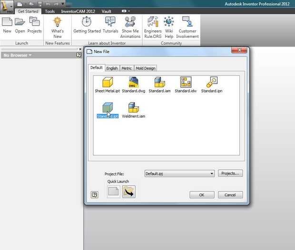Open the Tutorials icon
Screen dimensions: 295x250
pos(110,25)
